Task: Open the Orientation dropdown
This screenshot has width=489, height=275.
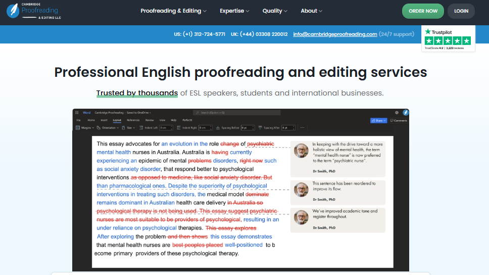Action: click(x=108, y=128)
